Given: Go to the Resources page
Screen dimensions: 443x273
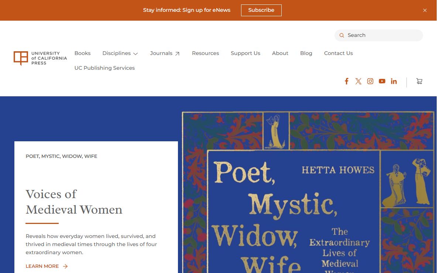Looking at the screenshot, I should coord(205,53).
